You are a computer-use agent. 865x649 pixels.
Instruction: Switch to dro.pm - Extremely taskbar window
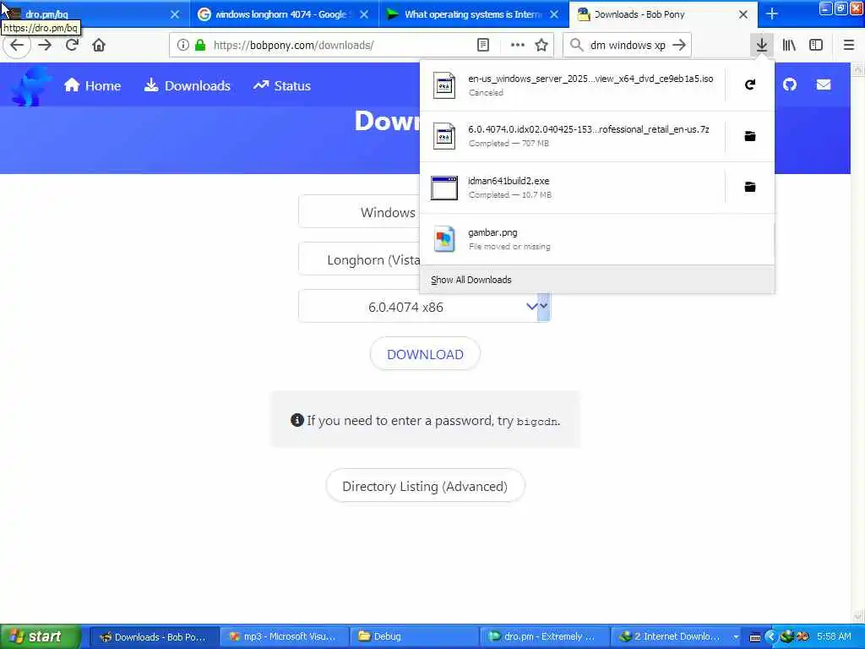click(x=545, y=637)
